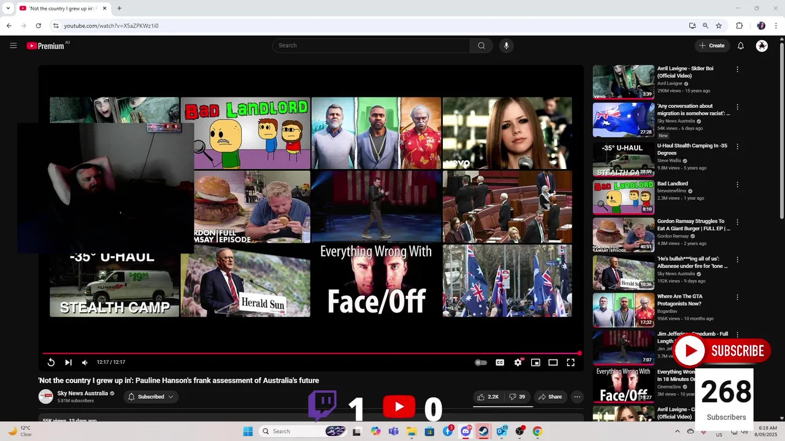The height and width of the screenshot is (441, 785).
Task: Open the account avatar menu
Action: [x=762, y=45]
